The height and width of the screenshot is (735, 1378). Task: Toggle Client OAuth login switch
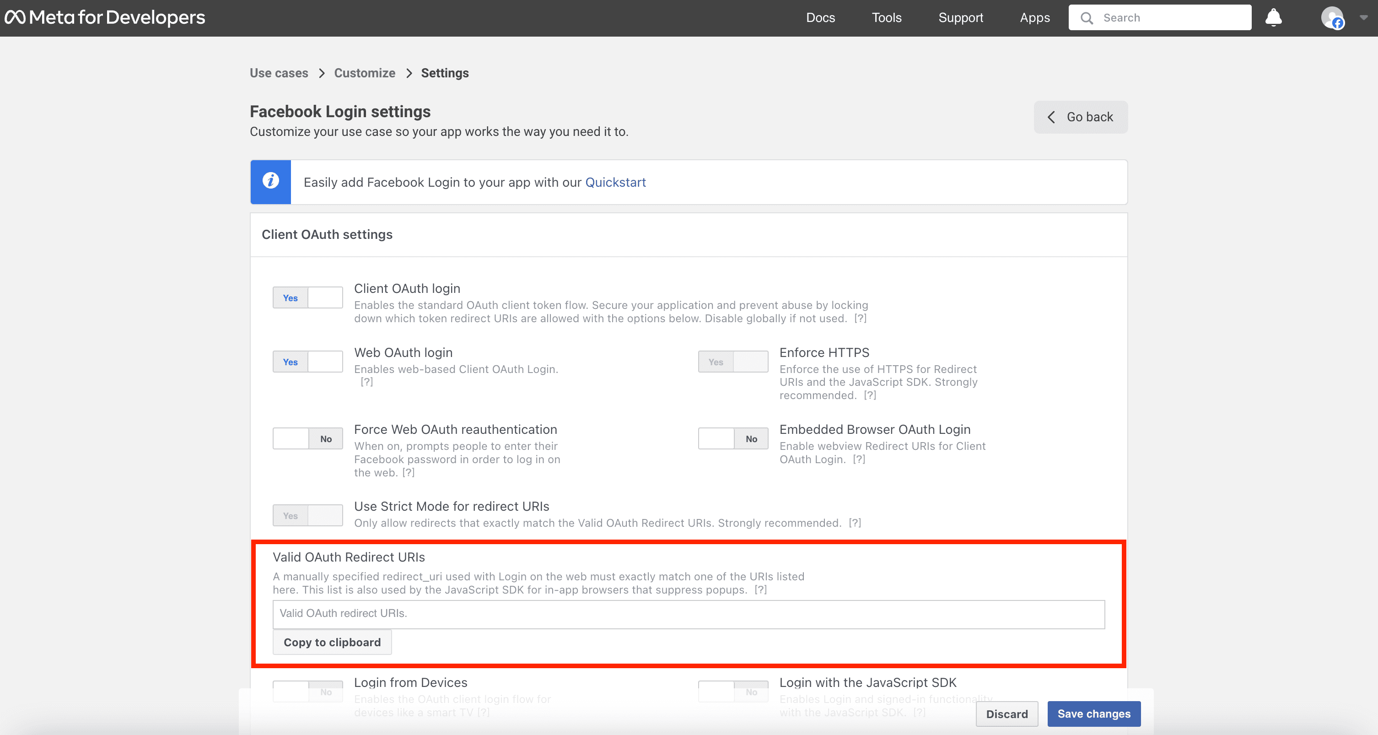307,297
